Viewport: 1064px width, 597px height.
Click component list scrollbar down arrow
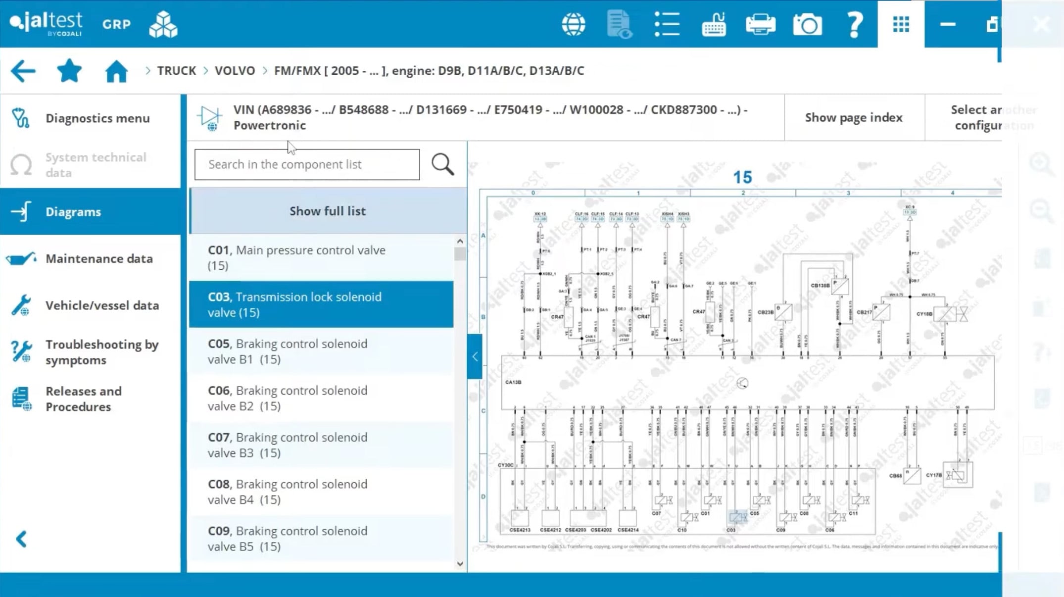click(460, 564)
